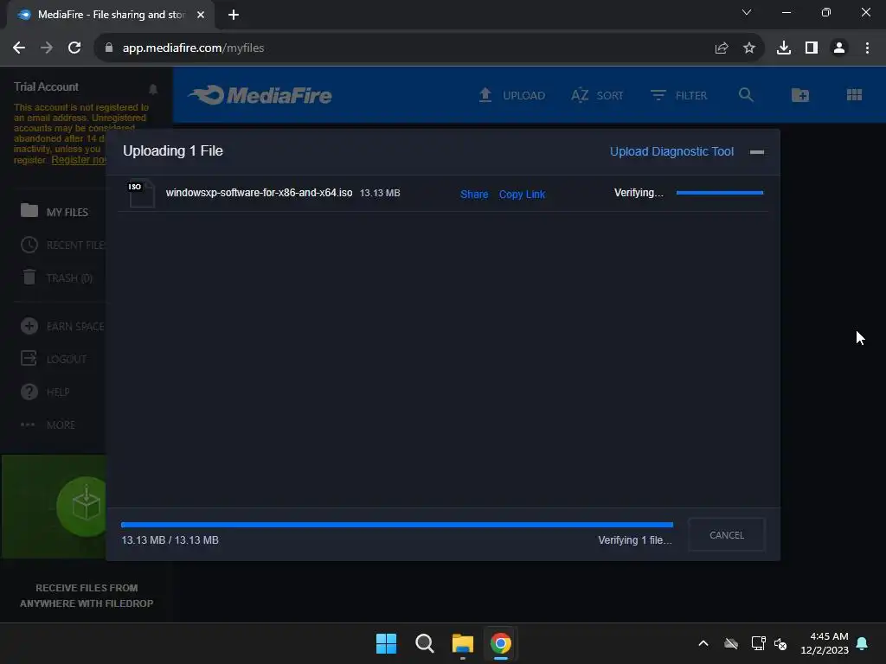Cancel the upload
The width and height of the screenshot is (886, 664).
[x=727, y=534]
